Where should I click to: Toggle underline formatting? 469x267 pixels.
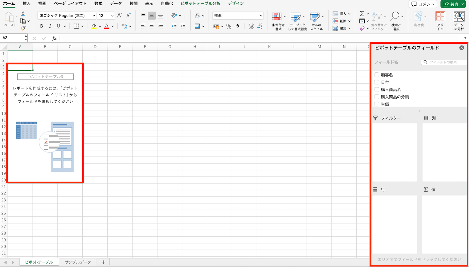pyautogui.click(x=59, y=26)
